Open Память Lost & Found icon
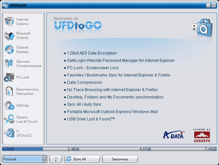The width and height of the screenshot is (219, 165). pos(9,119)
